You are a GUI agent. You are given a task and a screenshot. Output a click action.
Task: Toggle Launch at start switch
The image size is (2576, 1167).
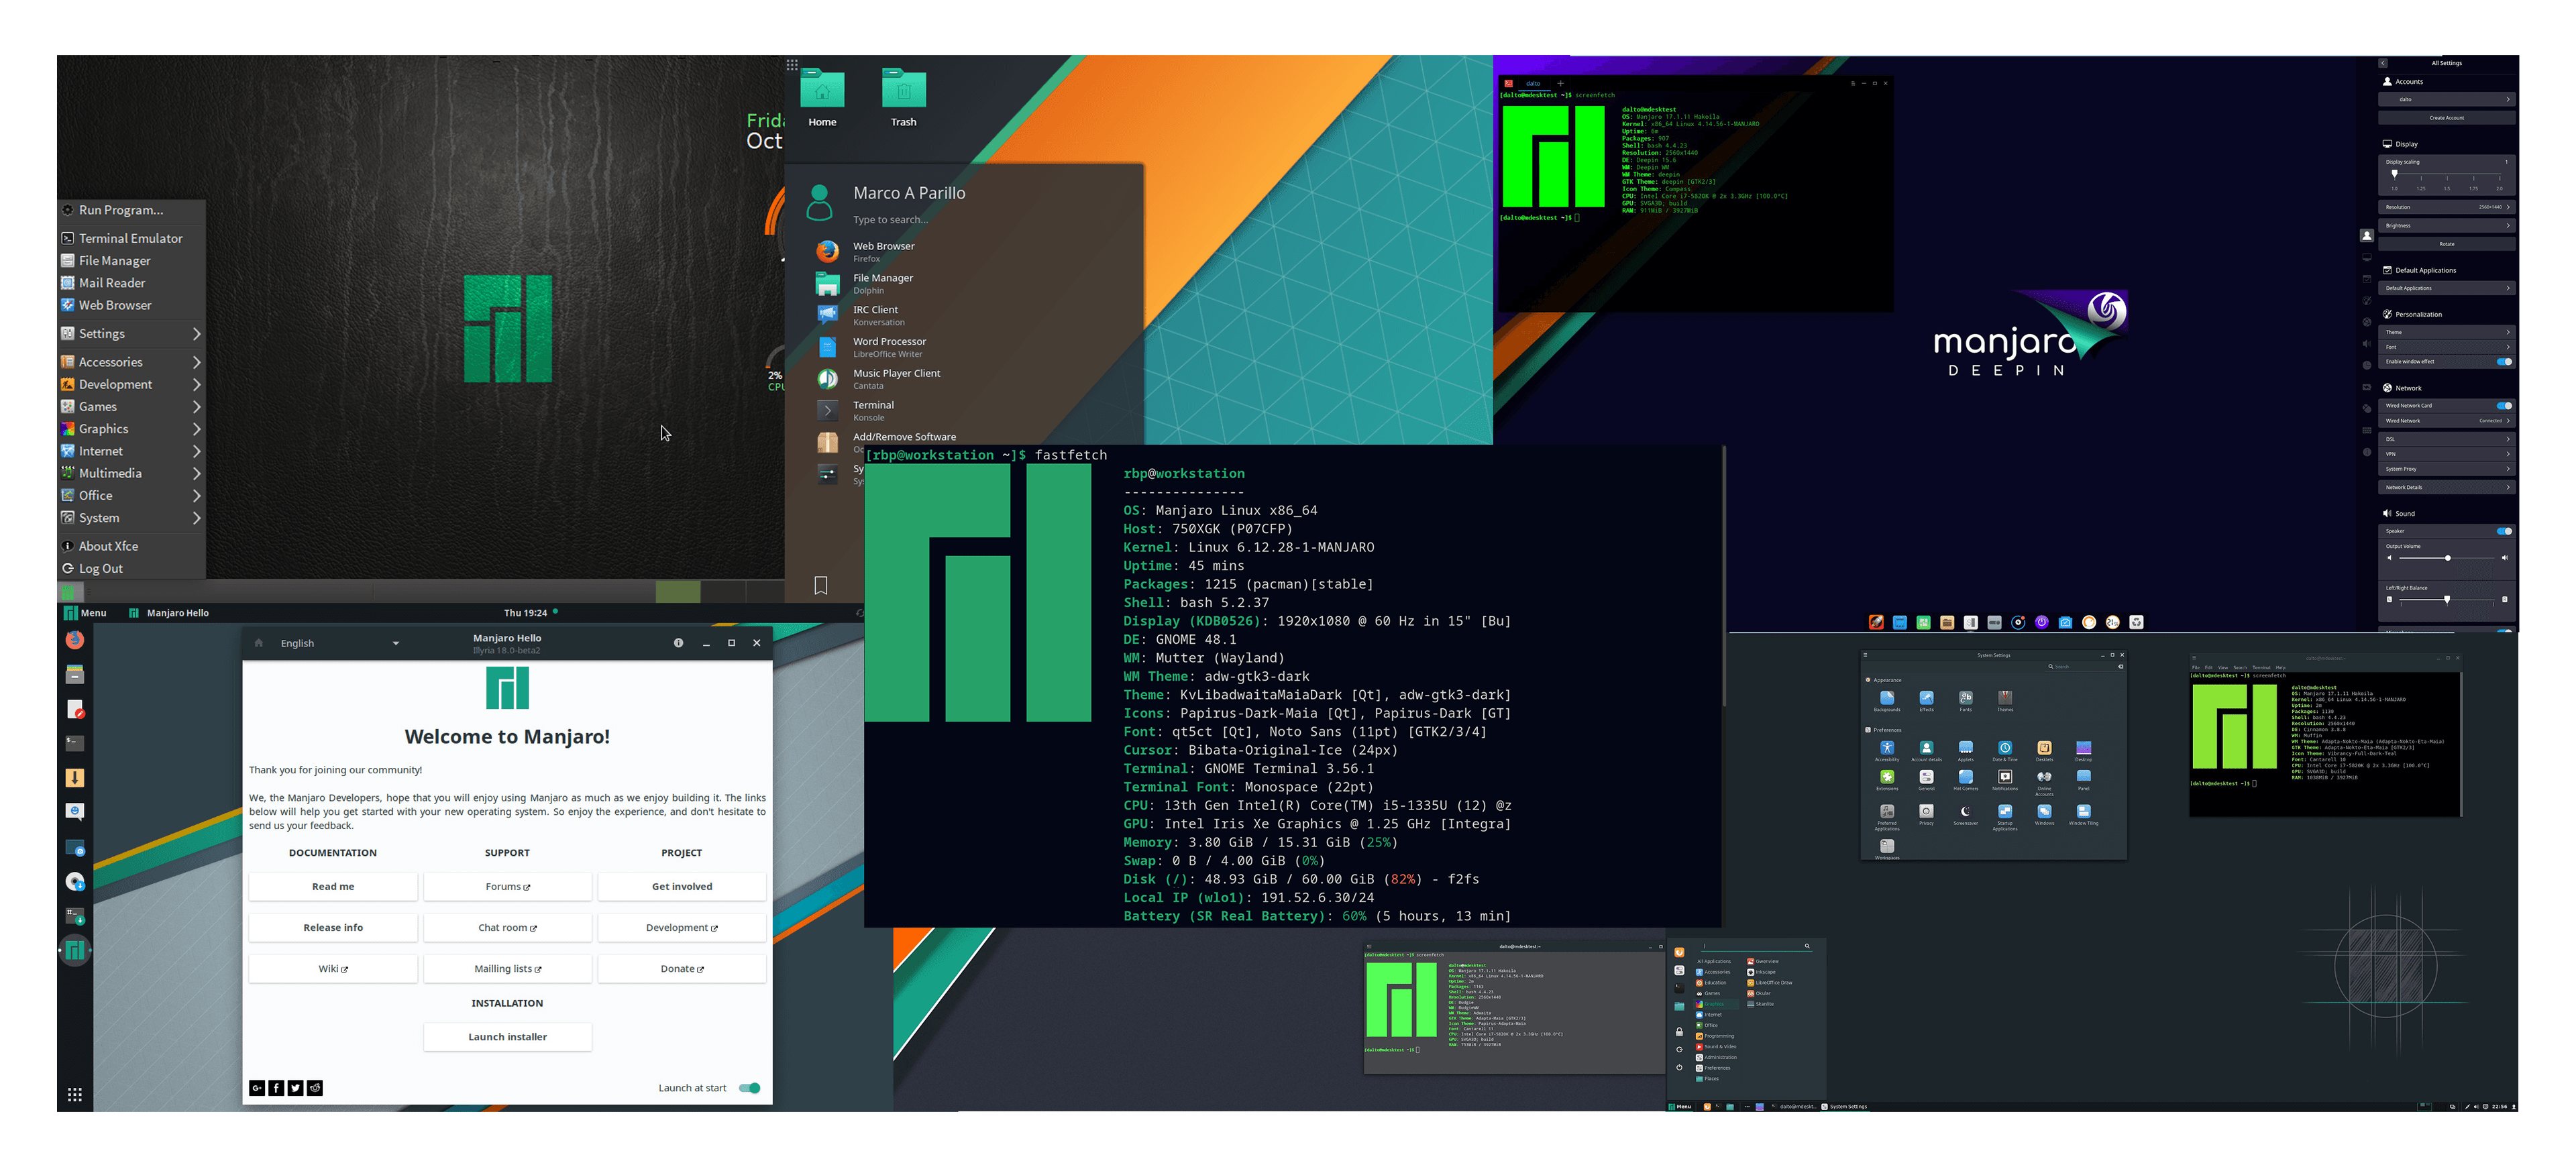[749, 1088]
